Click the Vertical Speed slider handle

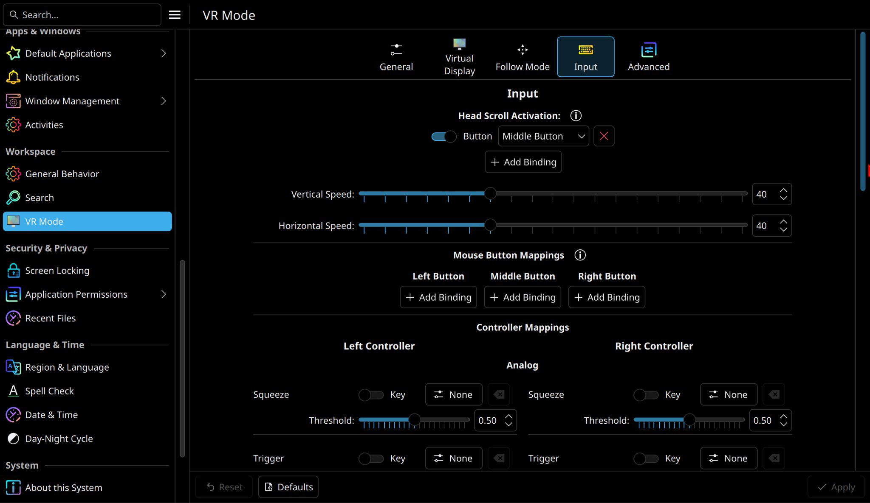[x=490, y=193]
